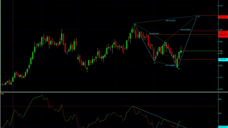
Task: Click the cyan 42.2701 RSI value tag
Action: 223,127
